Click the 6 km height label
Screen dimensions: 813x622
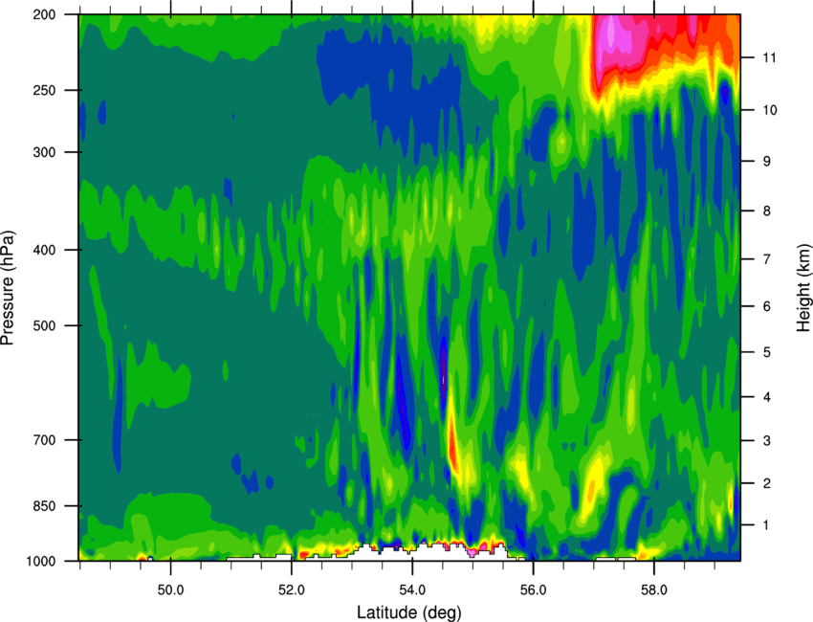pyautogui.click(x=767, y=306)
